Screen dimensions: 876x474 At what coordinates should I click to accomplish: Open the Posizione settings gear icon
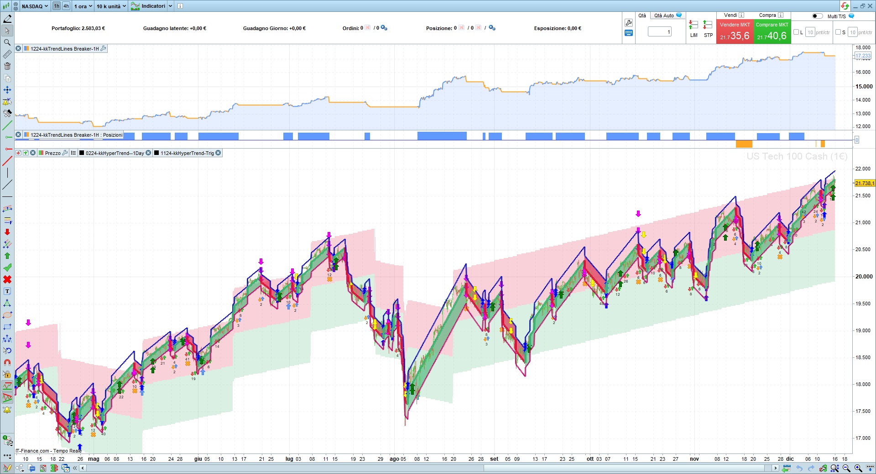tap(492, 28)
